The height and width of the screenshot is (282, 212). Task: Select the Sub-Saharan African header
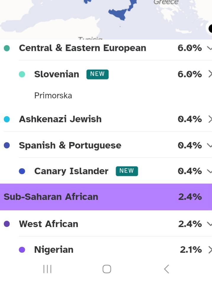[51, 197]
